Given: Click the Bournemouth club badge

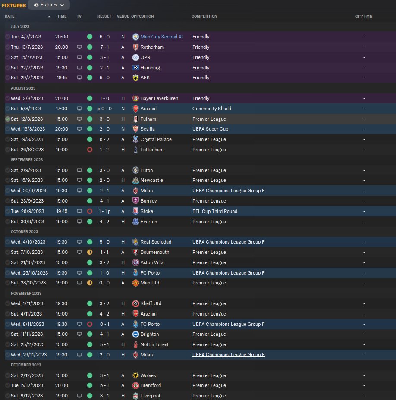Looking at the screenshot, I should coord(135,252).
